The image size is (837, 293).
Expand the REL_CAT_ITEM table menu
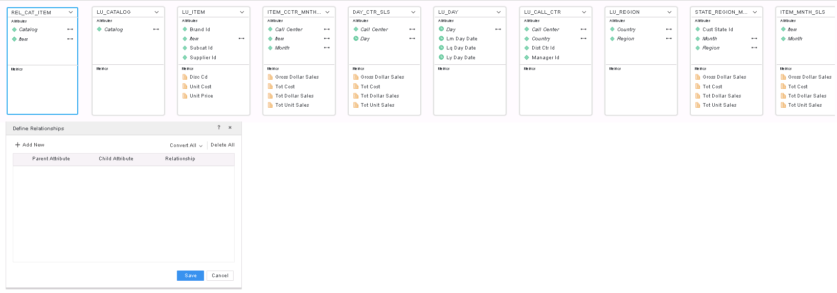click(71, 12)
